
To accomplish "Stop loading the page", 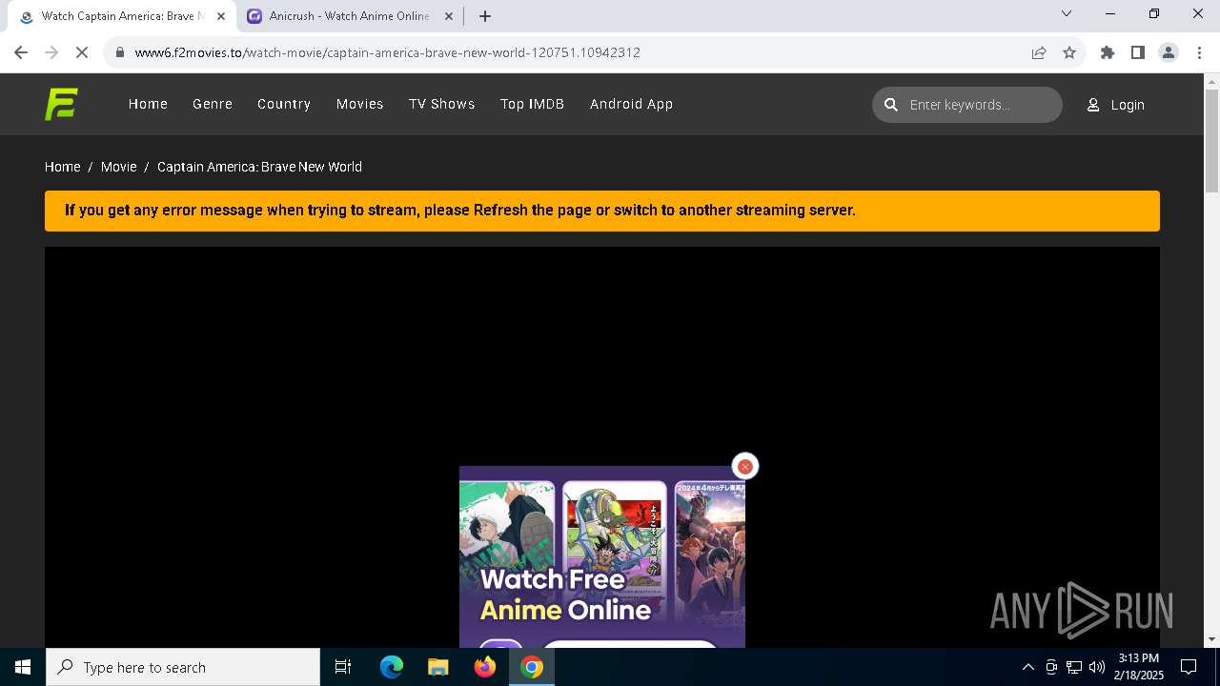I will point(82,52).
